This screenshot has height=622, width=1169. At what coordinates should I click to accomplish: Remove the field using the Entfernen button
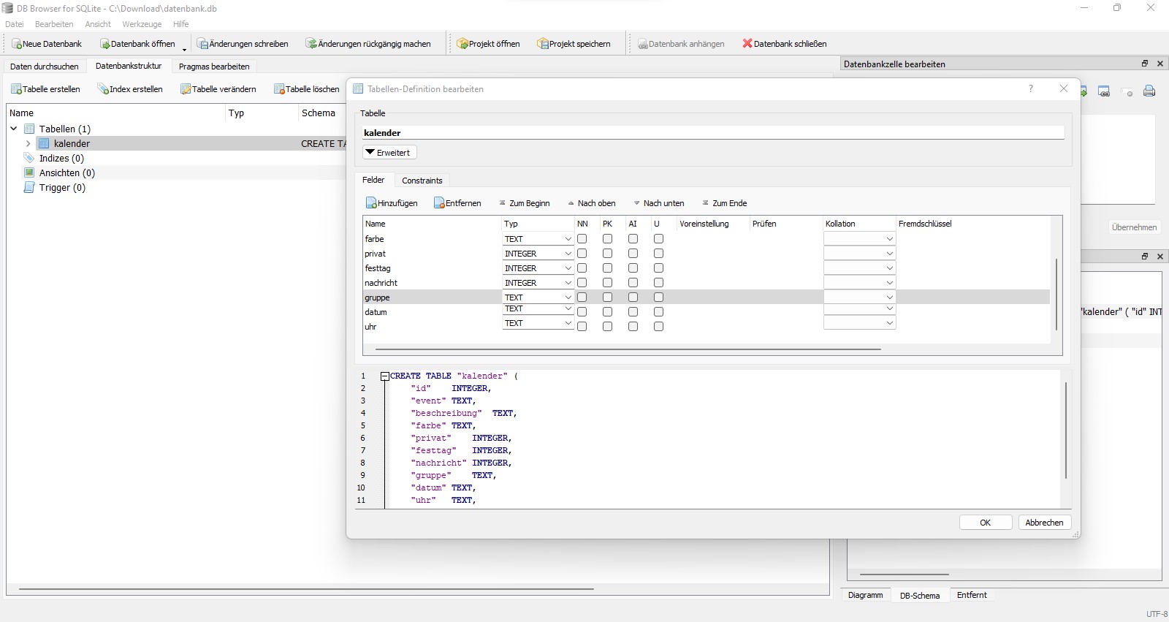pyautogui.click(x=457, y=203)
